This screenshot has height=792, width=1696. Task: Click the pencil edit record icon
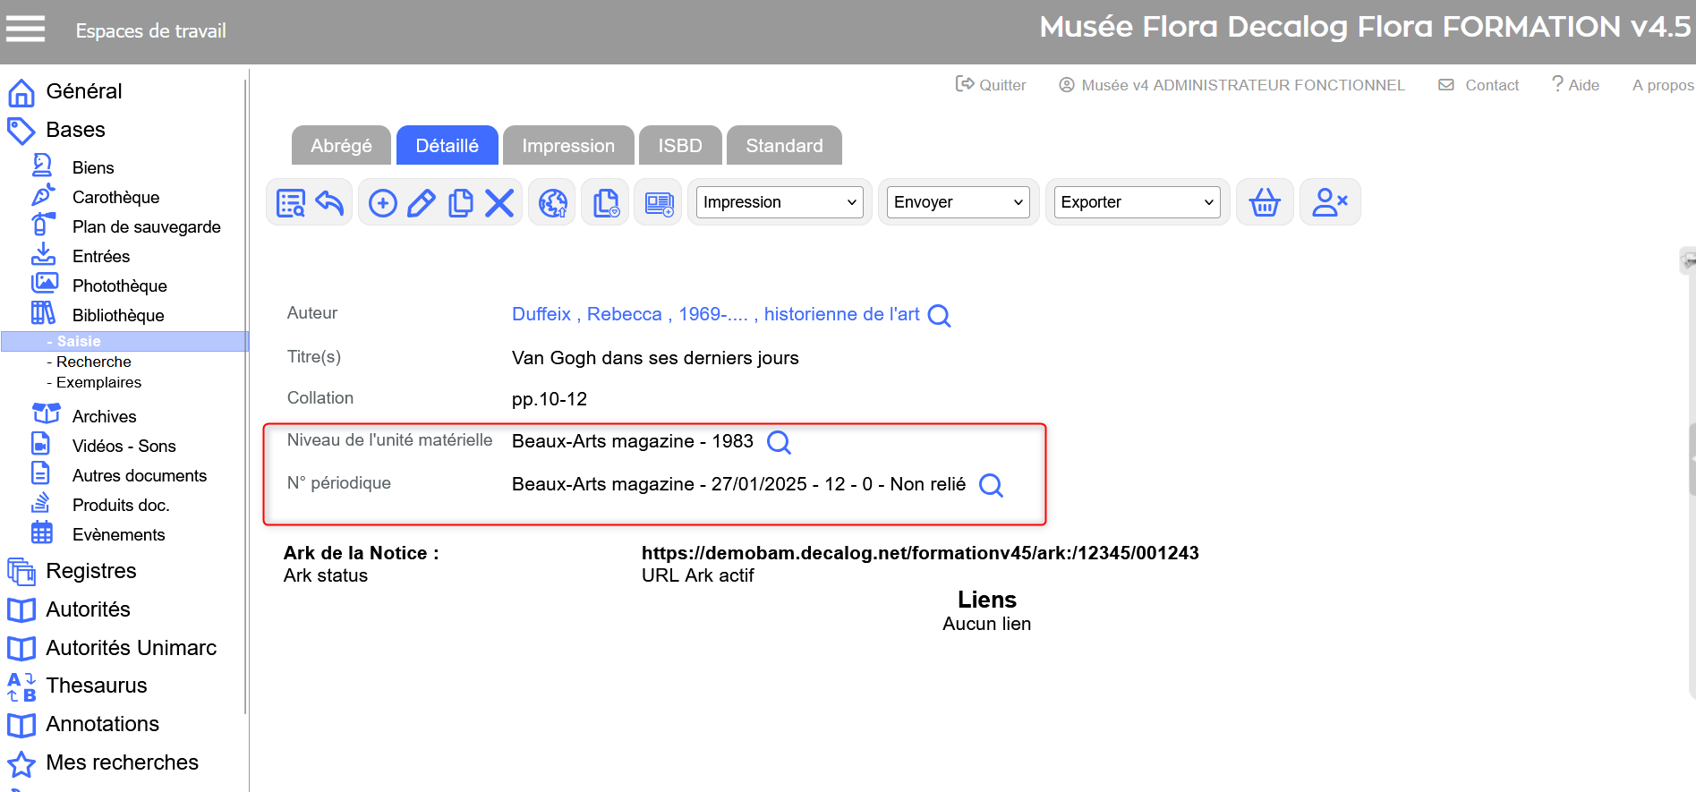click(x=422, y=203)
